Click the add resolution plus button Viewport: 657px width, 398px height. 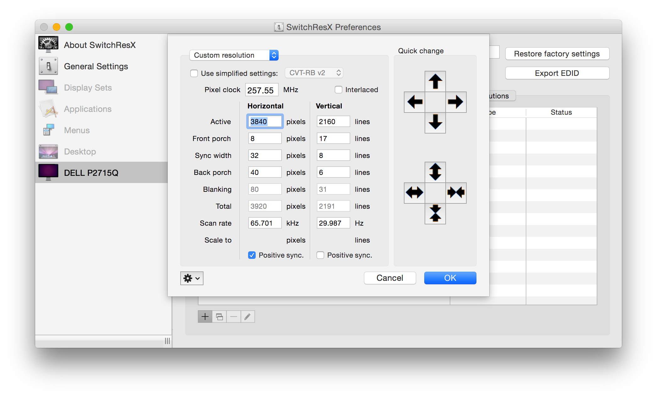click(205, 317)
